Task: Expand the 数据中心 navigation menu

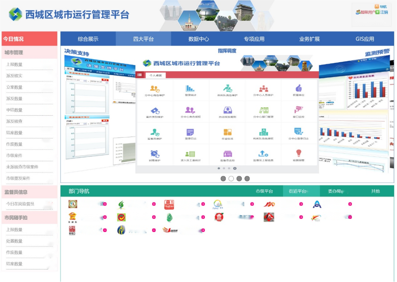Action: coord(199,39)
